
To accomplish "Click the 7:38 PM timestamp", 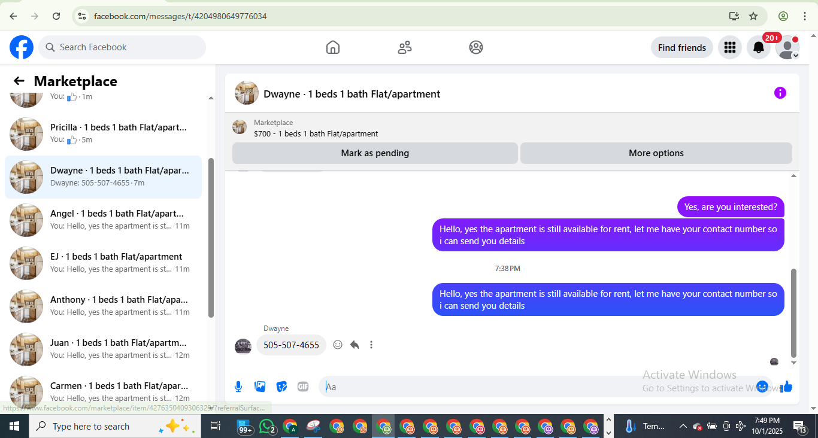I will pyautogui.click(x=507, y=269).
